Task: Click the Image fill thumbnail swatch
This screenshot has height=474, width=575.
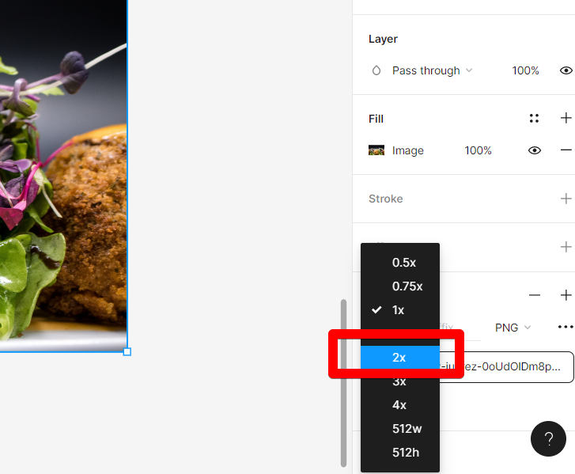Action: 376,150
